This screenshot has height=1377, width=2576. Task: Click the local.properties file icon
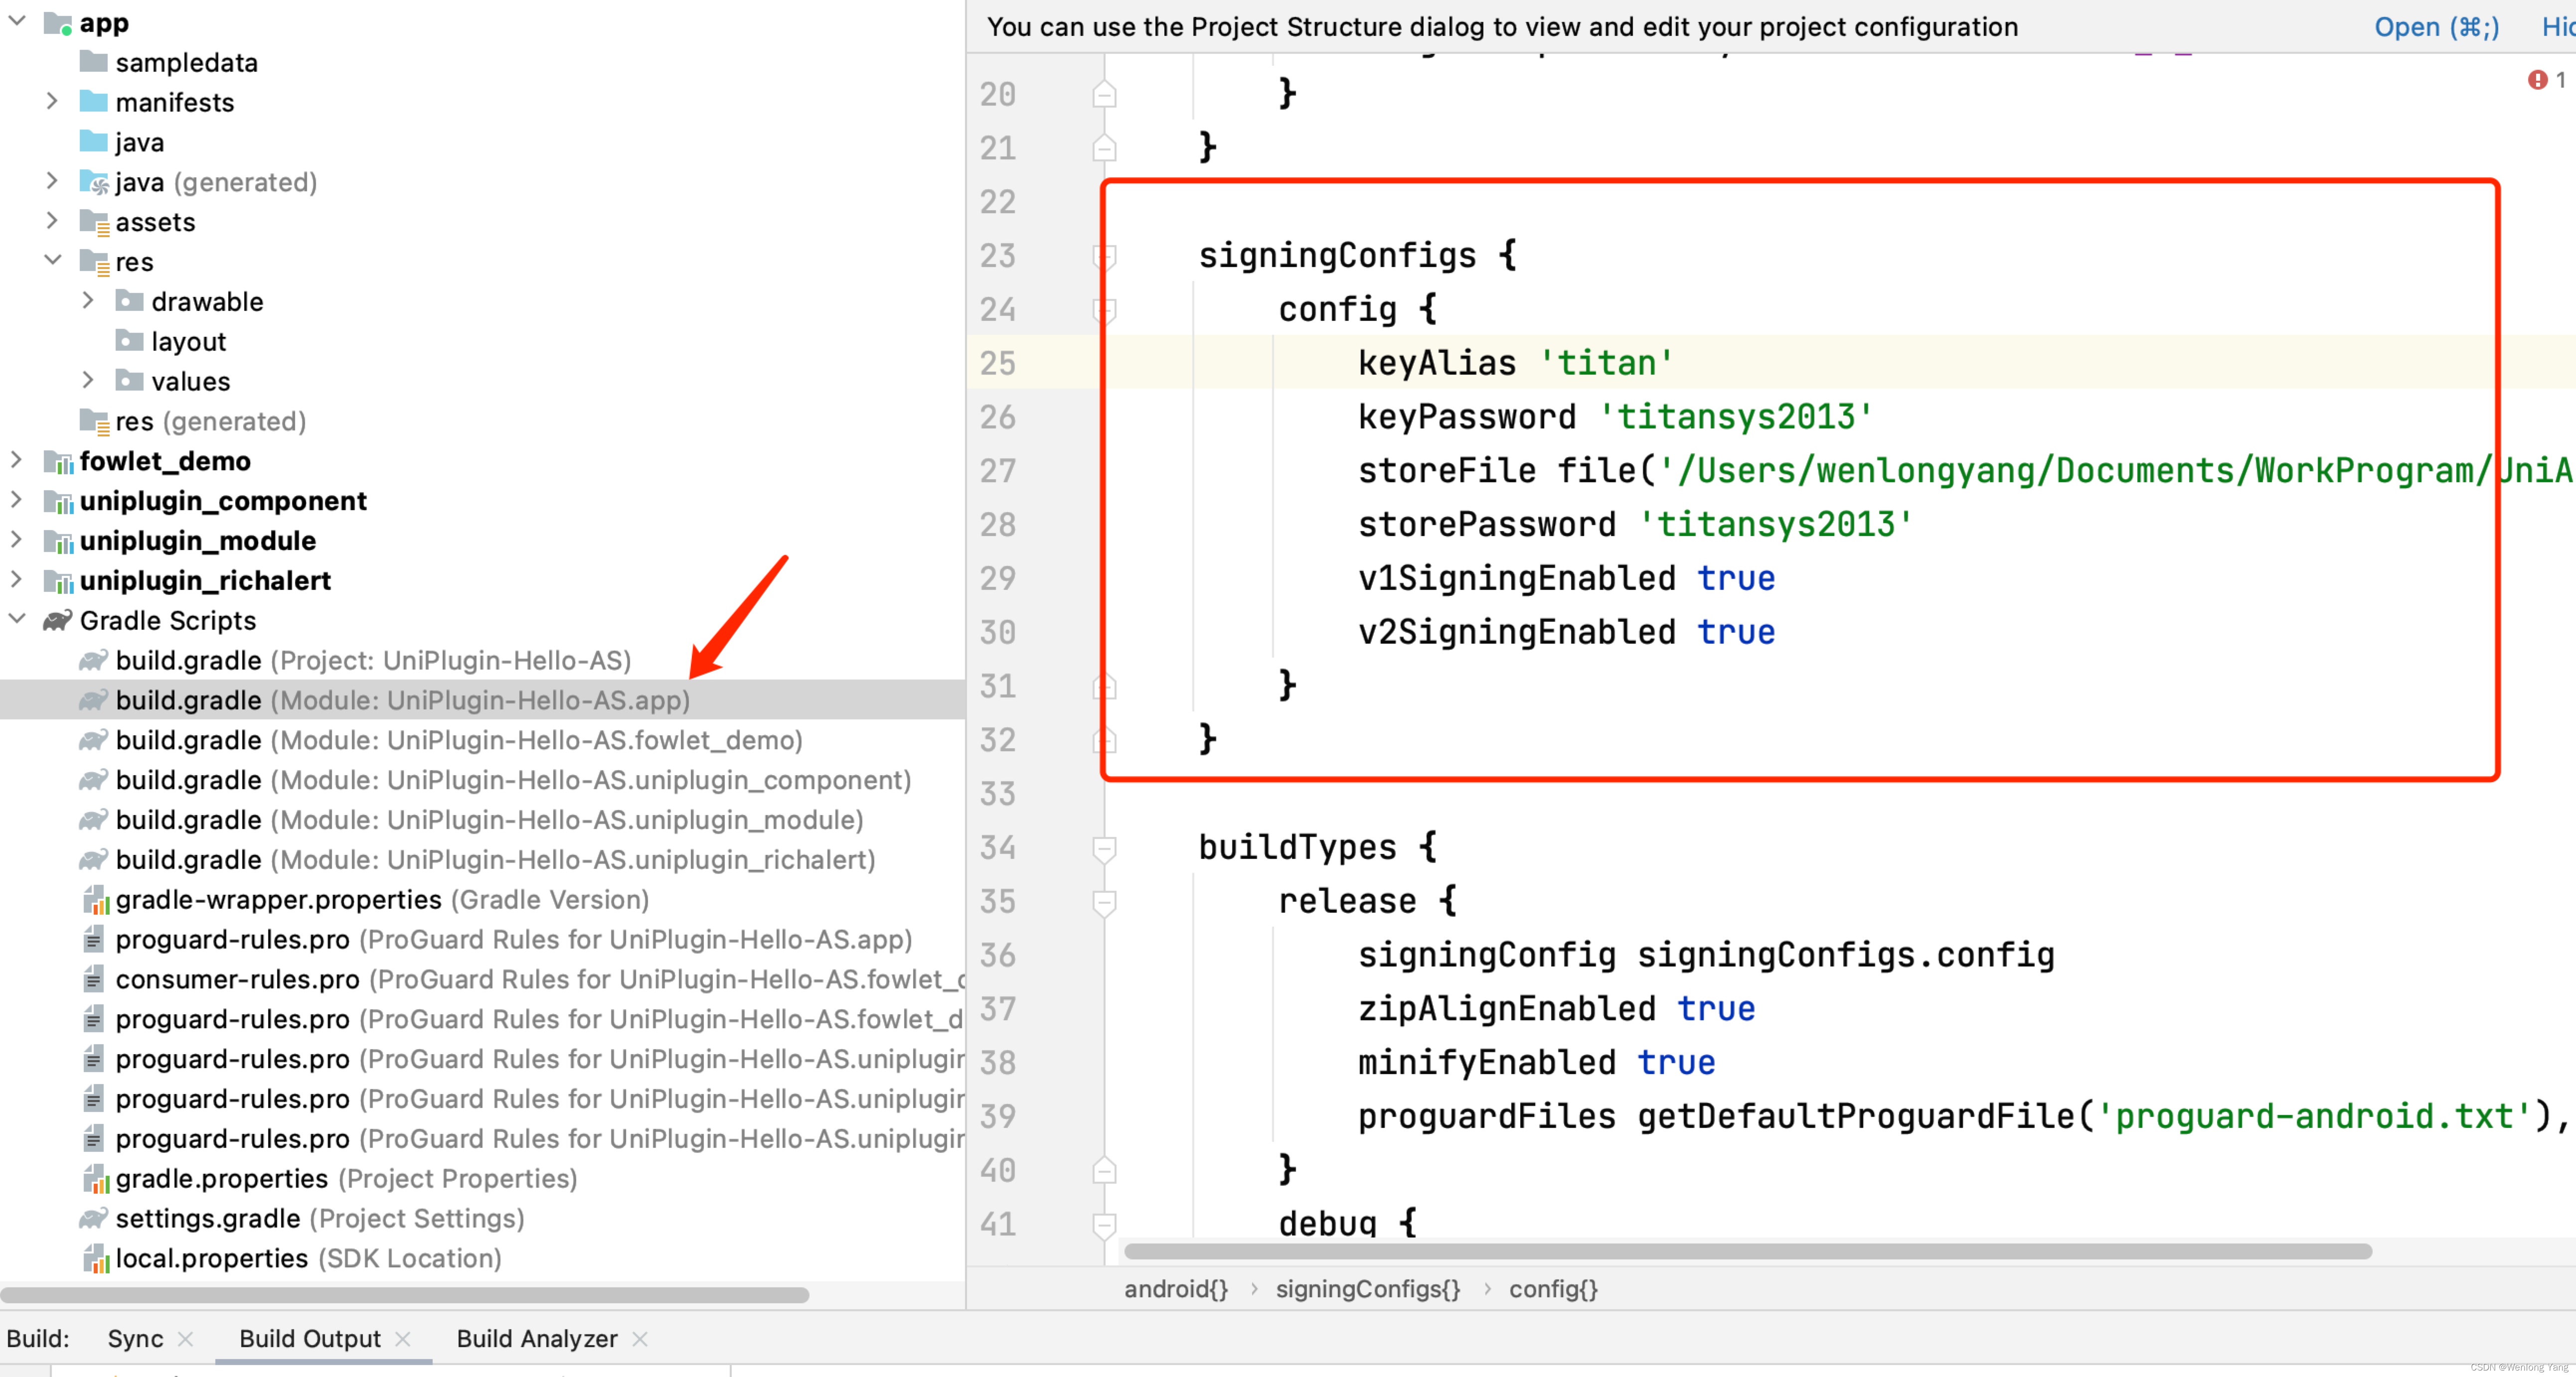coord(95,1259)
